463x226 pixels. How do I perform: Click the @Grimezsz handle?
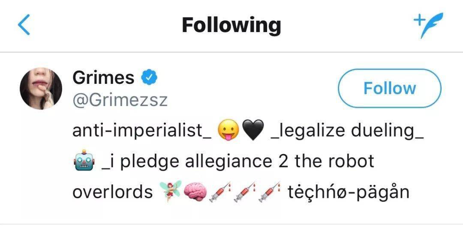click(120, 100)
